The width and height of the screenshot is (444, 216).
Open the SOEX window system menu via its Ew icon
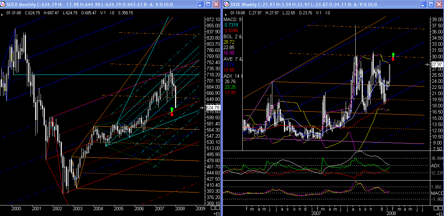(3, 4)
